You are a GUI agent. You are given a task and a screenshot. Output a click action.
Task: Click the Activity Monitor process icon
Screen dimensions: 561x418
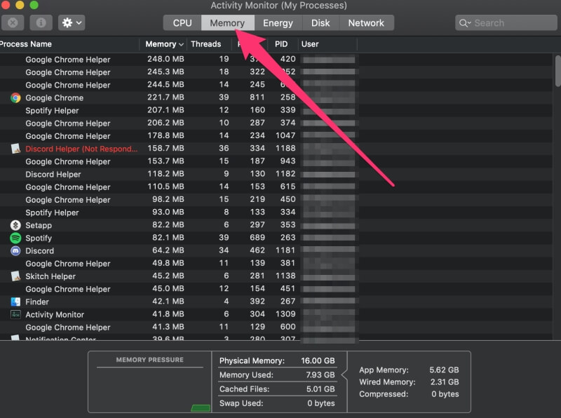(15, 315)
